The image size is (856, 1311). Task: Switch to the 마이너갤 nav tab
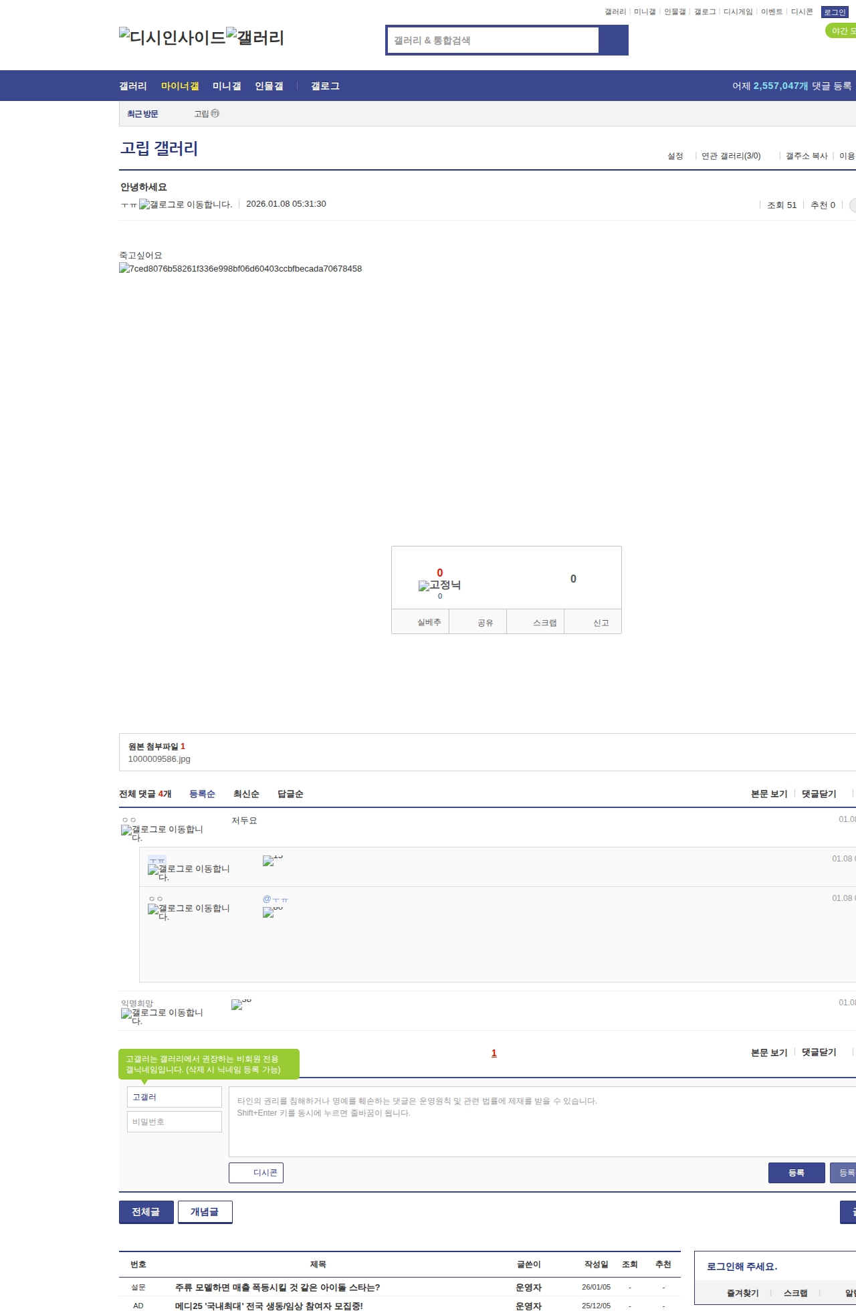[180, 86]
